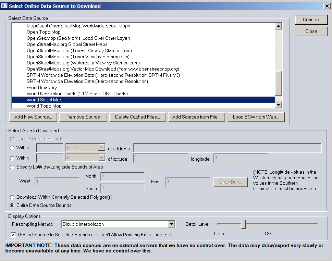Select World Imagery in source list
Image resolution: width=332 pixels, height=261 pixels.
[42, 88]
